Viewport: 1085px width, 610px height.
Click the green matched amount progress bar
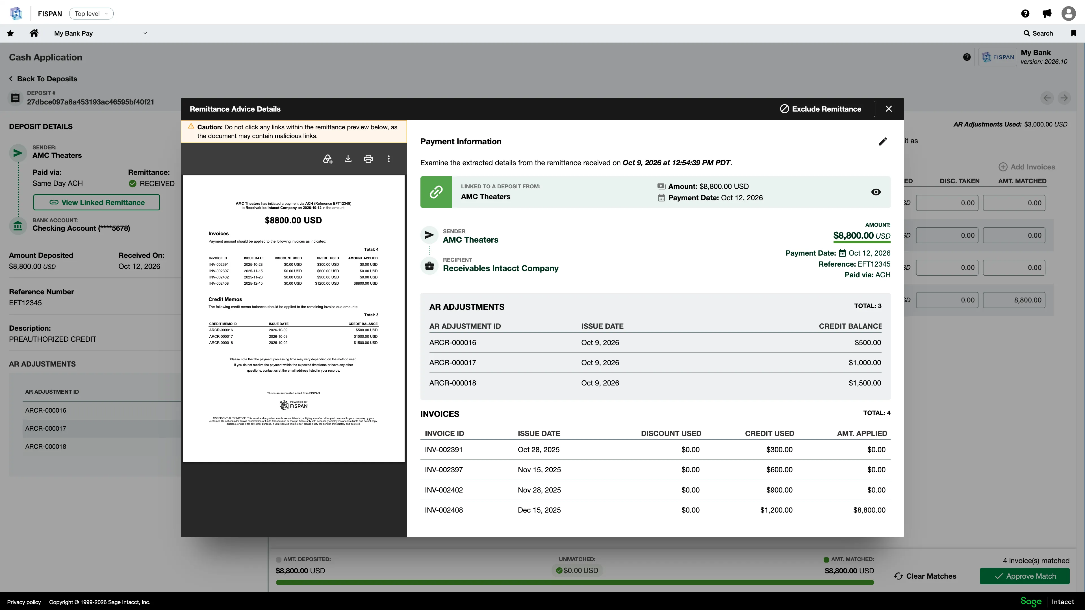[575, 582]
